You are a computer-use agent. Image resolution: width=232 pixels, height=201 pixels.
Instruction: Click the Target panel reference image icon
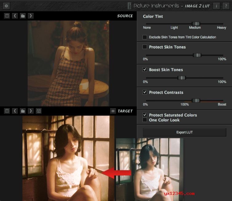tap(7, 111)
